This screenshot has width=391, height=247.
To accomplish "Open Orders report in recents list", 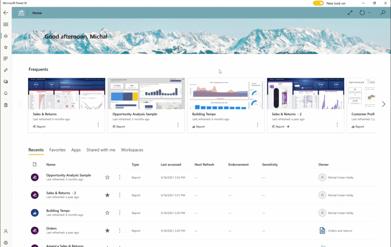I will pyautogui.click(x=51, y=228).
